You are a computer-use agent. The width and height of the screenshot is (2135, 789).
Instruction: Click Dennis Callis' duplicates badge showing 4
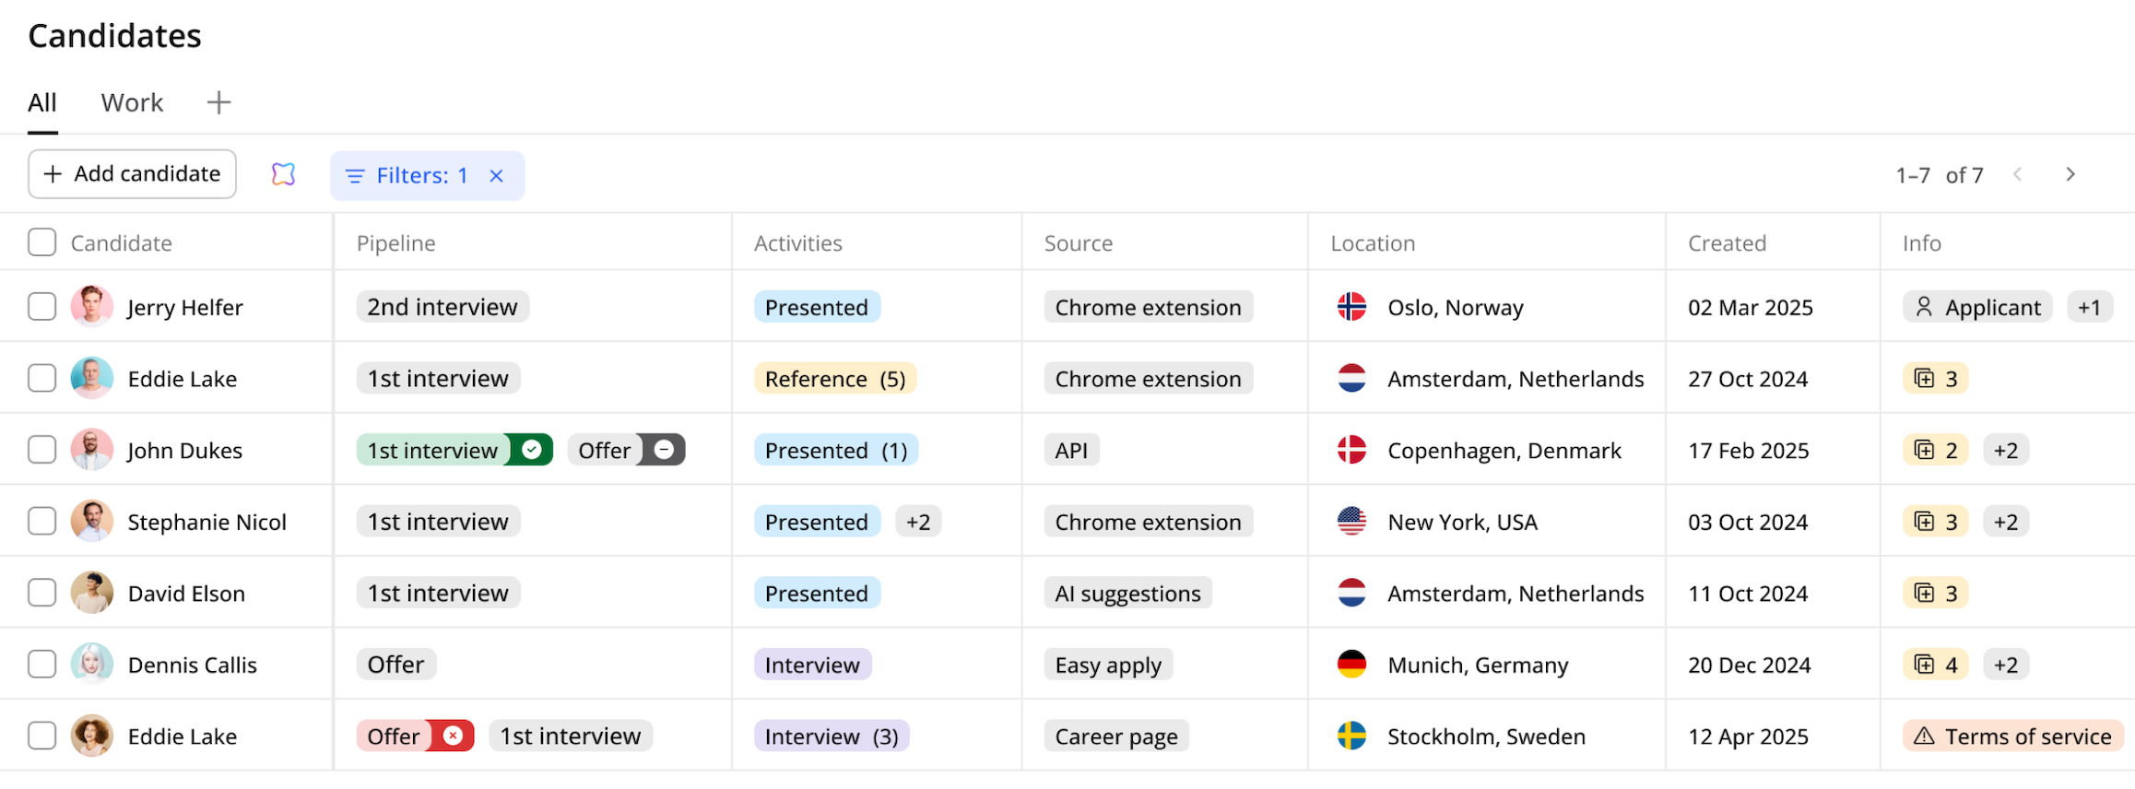[x=1935, y=665]
